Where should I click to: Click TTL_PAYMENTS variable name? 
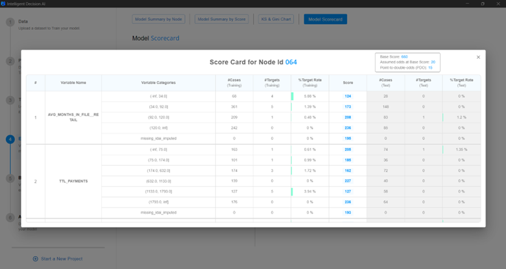coord(73,181)
